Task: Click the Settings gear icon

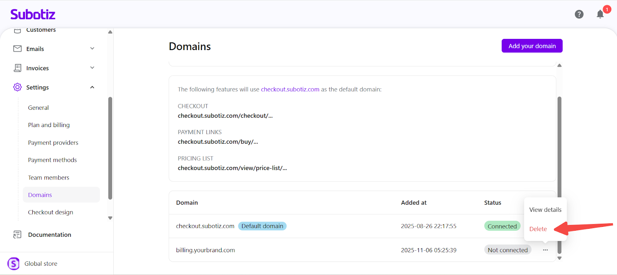Action: (x=17, y=87)
